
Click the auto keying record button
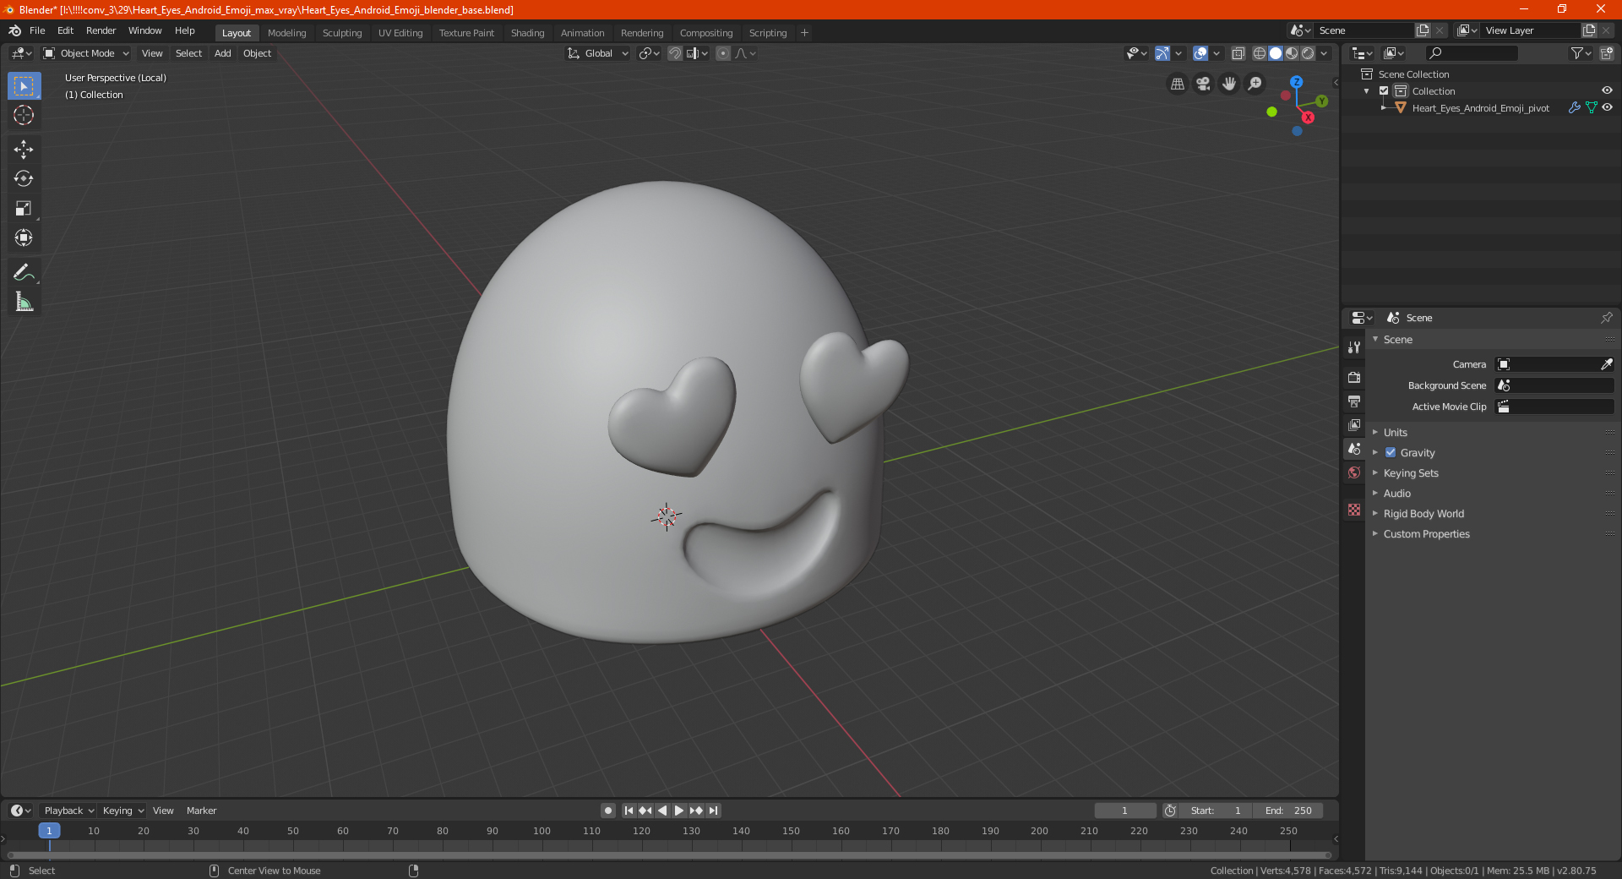(x=607, y=811)
